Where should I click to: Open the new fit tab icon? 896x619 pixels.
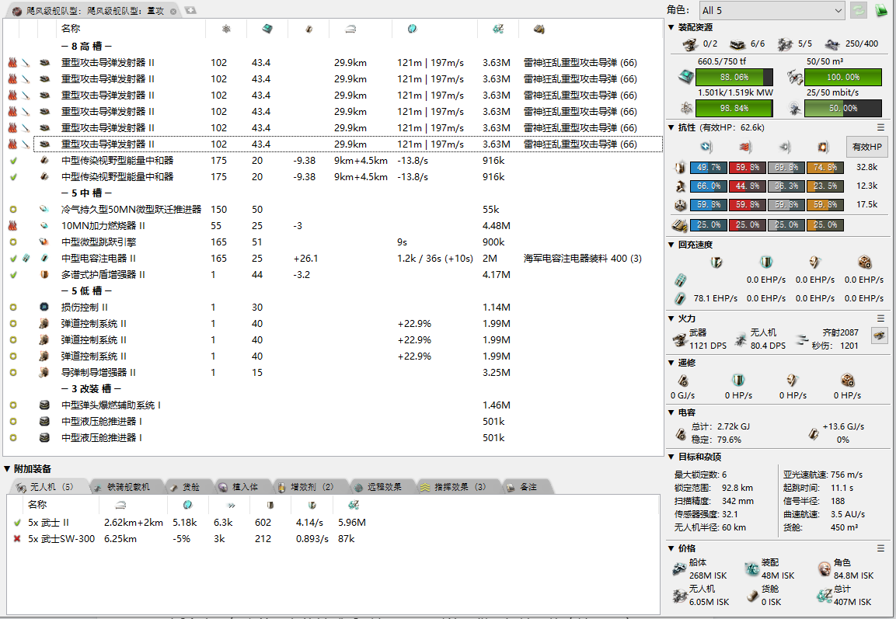tap(190, 10)
